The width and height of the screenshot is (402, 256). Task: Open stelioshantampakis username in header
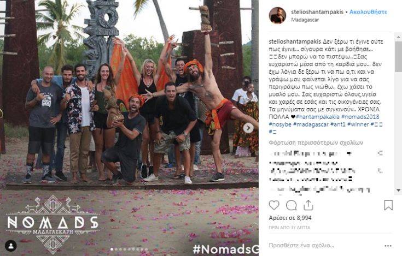pos(317,12)
